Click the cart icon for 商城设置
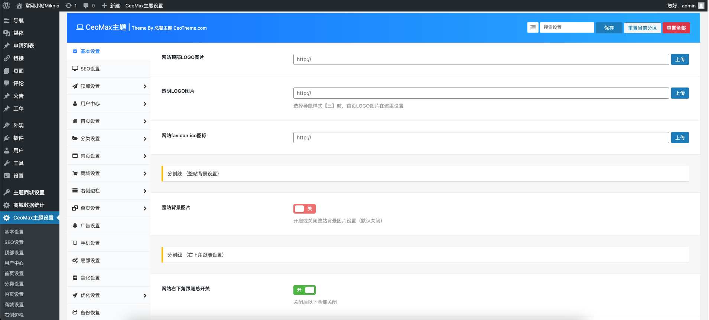 [75, 173]
